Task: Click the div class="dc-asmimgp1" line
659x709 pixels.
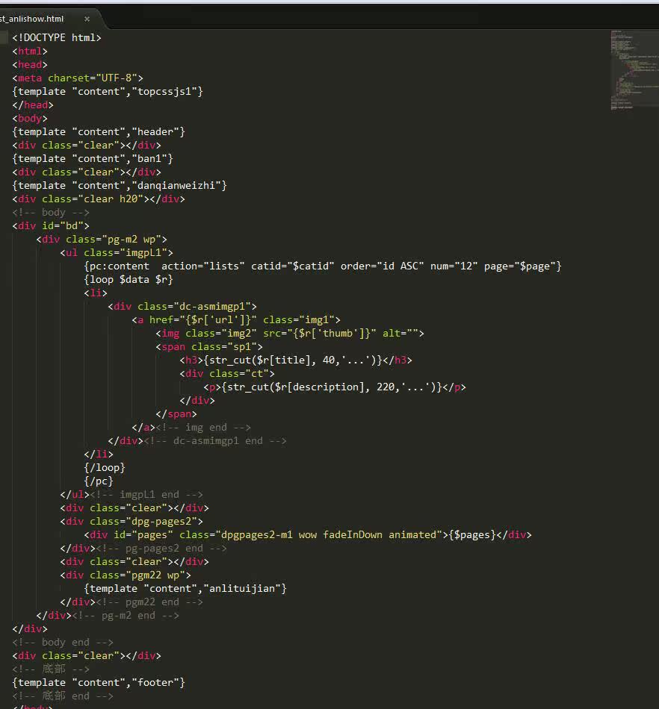Action: pos(182,307)
